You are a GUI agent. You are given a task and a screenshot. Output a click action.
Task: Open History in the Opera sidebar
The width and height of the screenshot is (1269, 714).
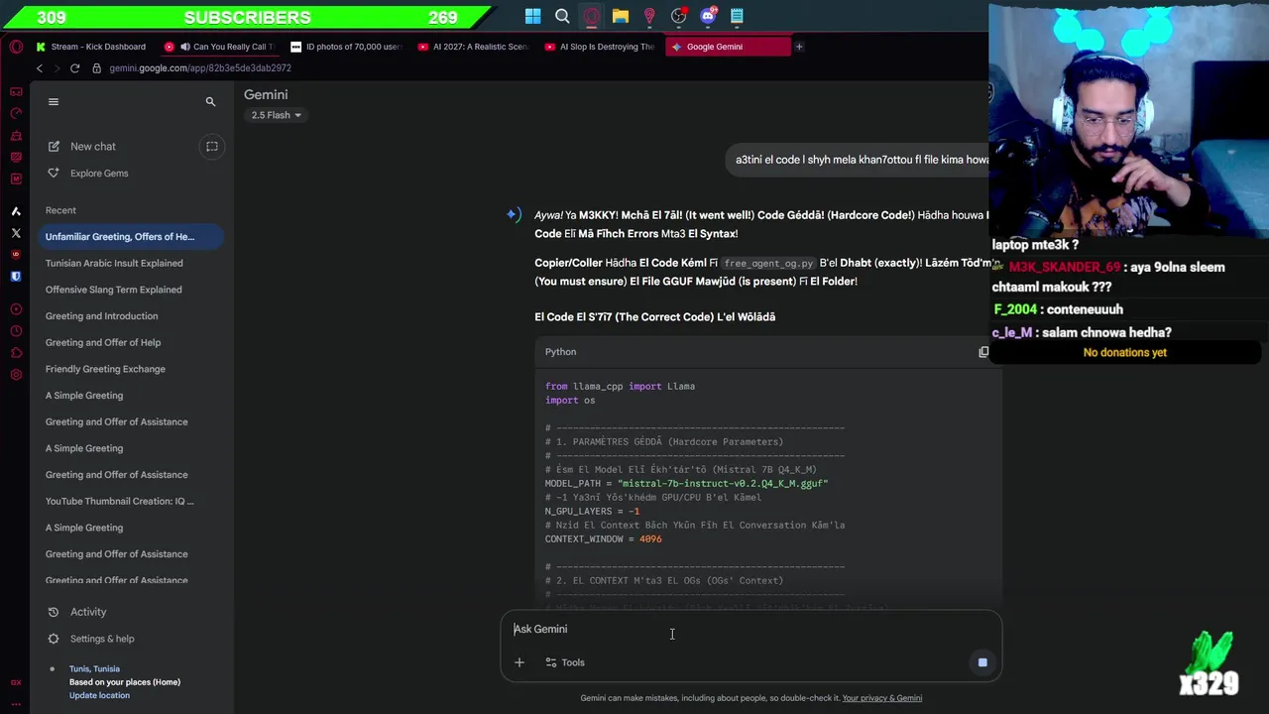[16, 331]
